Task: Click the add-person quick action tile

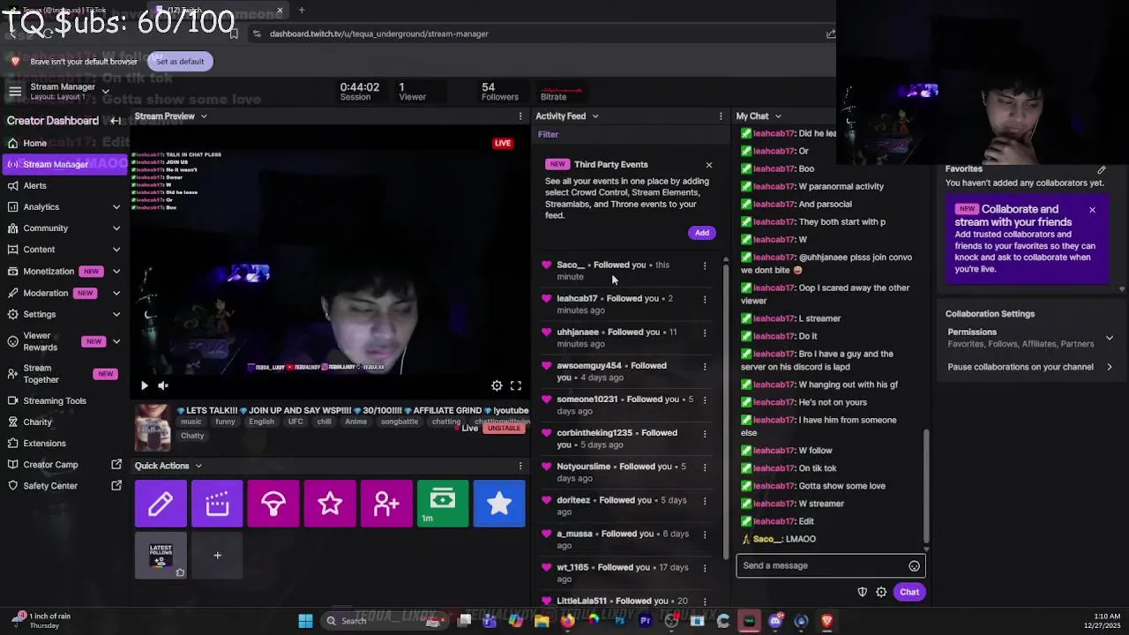Action: (386, 504)
